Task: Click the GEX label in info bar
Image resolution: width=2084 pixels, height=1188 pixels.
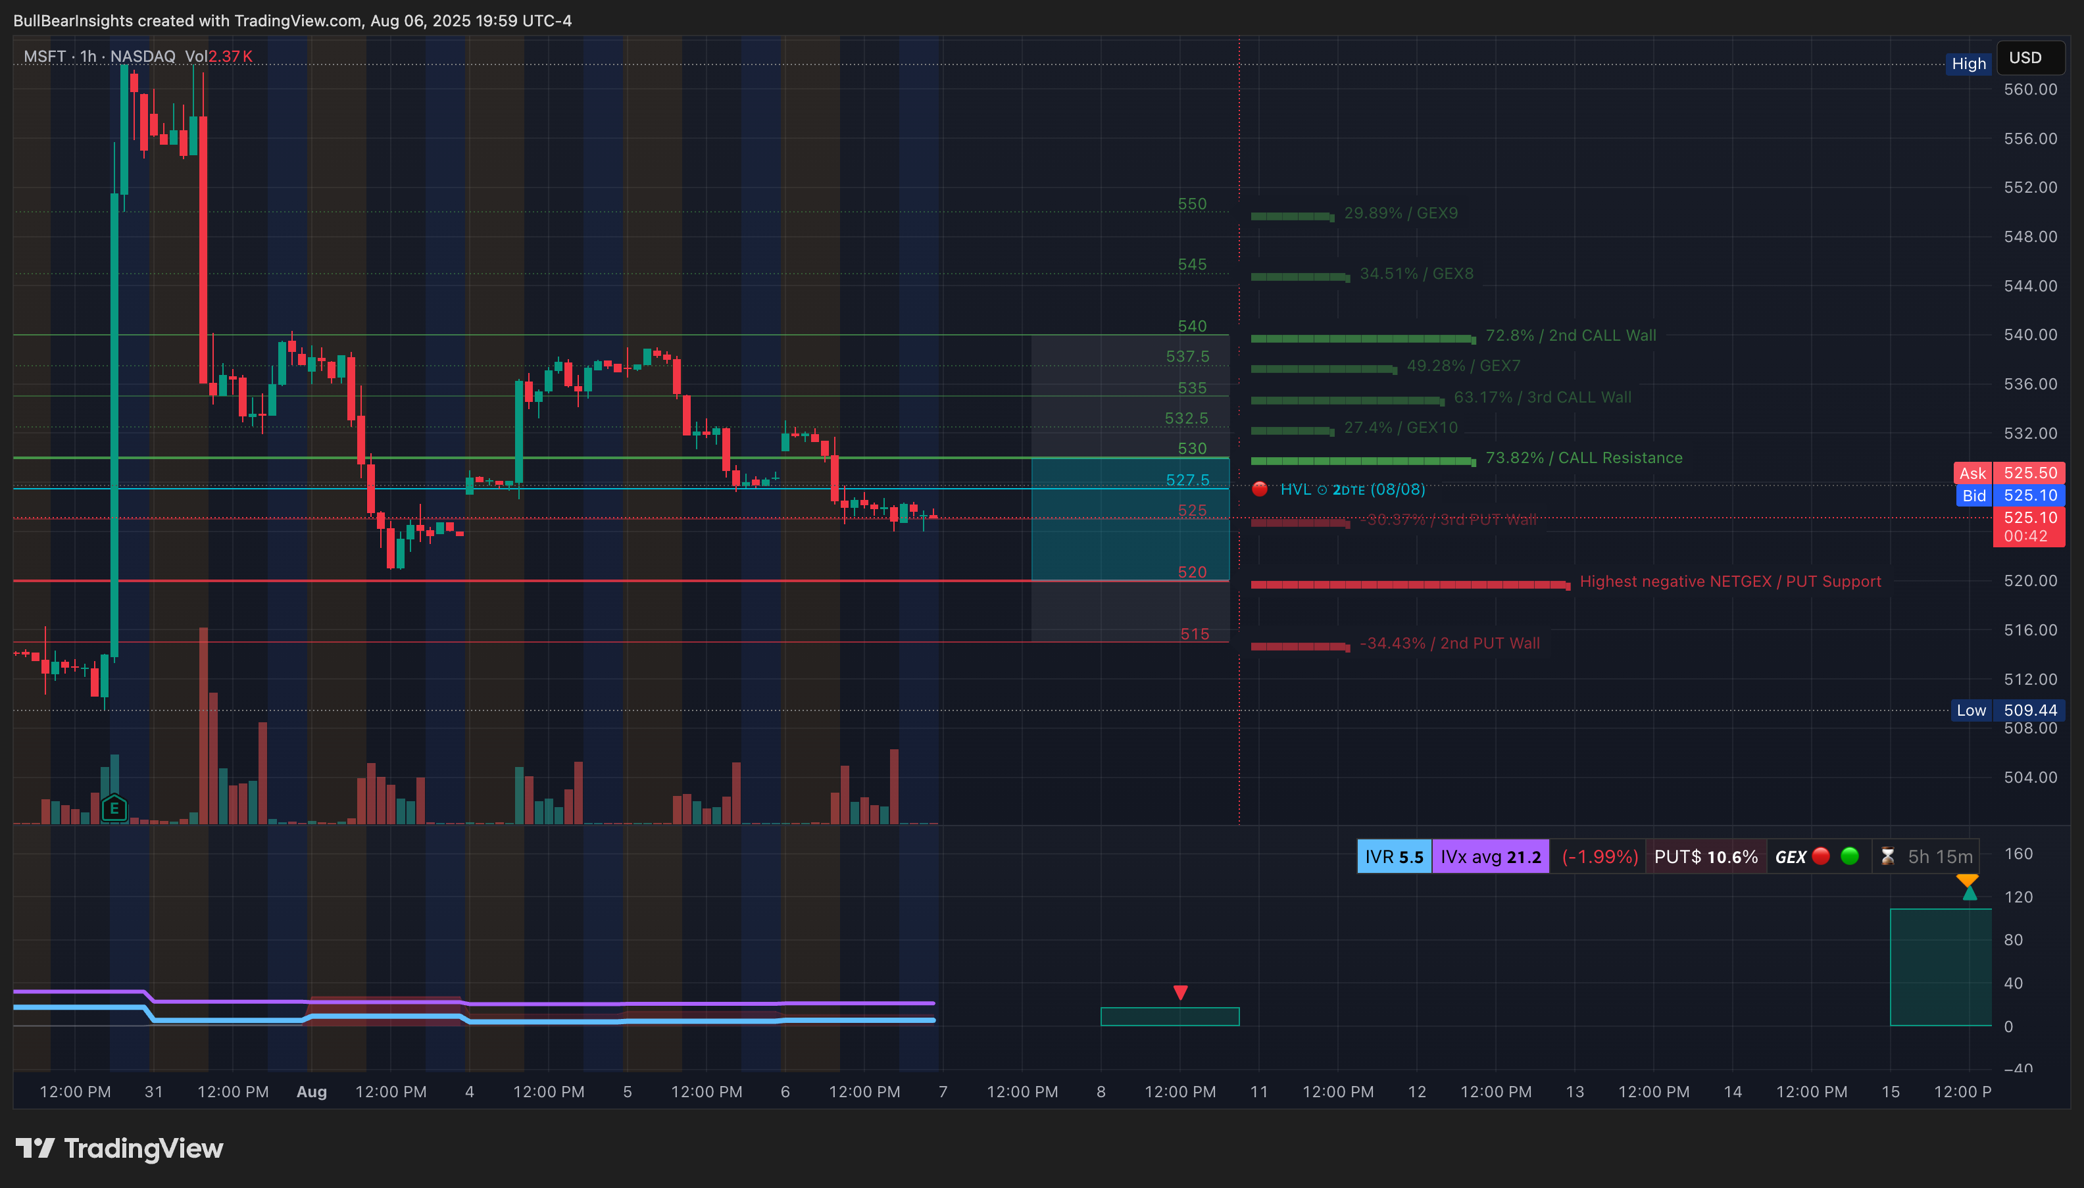Action: point(1790,858)
